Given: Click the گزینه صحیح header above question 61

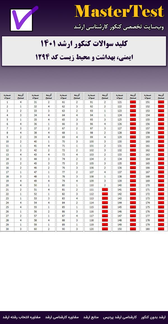Looking at the screenshot, I should (x=77, y=96).
